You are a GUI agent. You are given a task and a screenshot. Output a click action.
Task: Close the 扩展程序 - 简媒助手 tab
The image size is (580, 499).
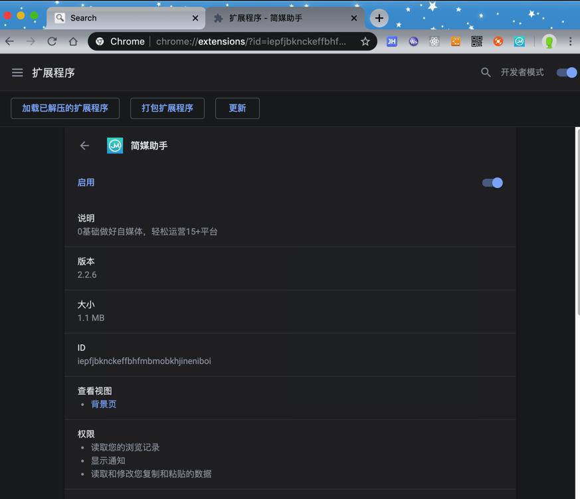pos(354,18)
